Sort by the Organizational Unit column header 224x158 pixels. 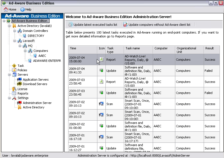point(189,50)
